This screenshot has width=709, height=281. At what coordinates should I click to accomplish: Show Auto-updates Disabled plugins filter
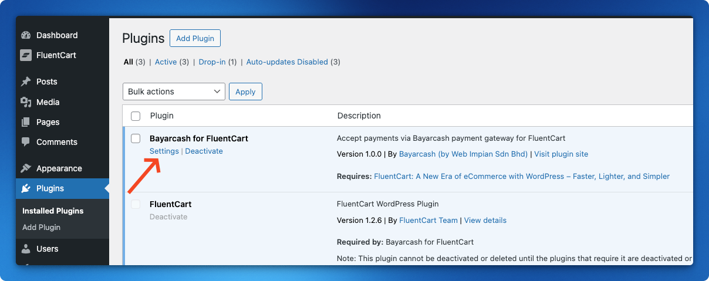286,62
